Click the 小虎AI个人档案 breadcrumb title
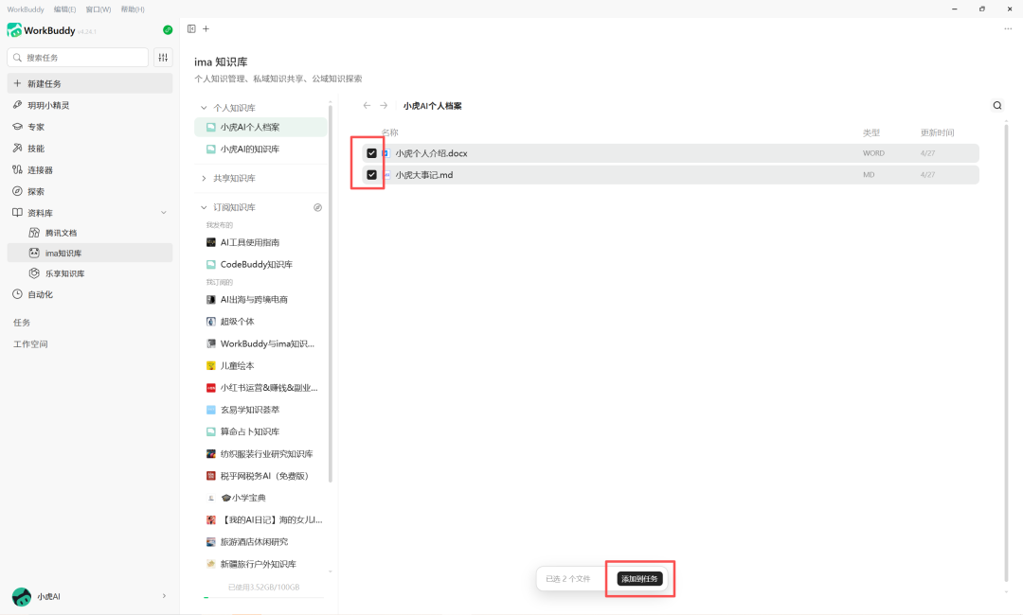Viewport: 1023px width, 615px height. pyautogui.click(x=433, y=106)
